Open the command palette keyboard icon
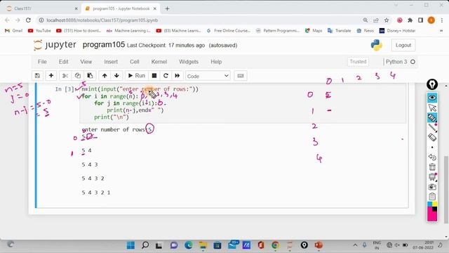This screenshot has height=253, width=449. (241, 76)
